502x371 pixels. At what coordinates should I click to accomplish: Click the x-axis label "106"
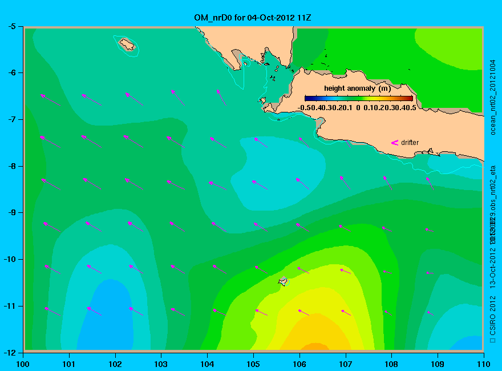pyautogui.click(x=299, y=364)
